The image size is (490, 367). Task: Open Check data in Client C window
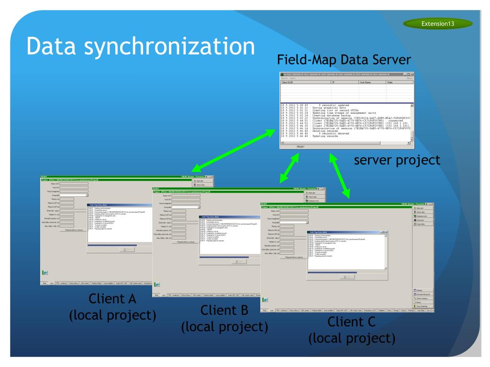pyautogui.click(x=423, y=212)
